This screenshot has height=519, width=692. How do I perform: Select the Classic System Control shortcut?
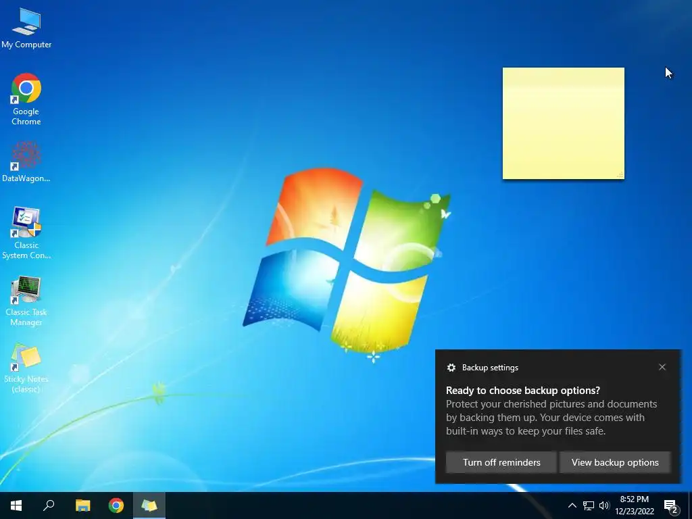point(26,232)
